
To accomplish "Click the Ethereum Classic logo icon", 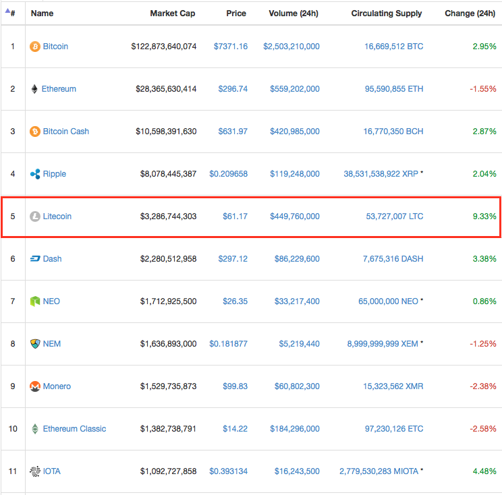I will pyautogui.click(x=35, y=429).
